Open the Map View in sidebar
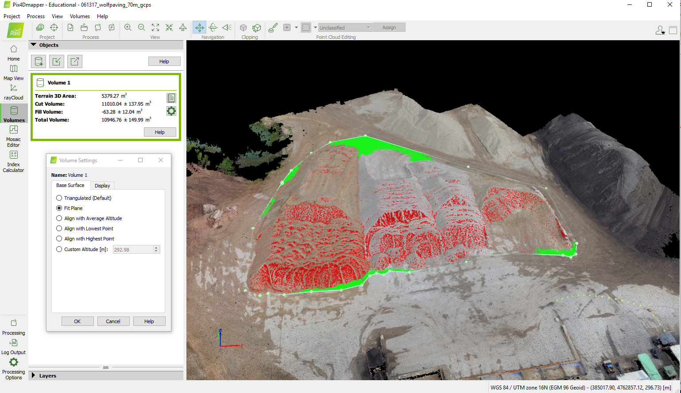Screen dimensions: 681x393 pyautogui.click(x=14, y=72)
